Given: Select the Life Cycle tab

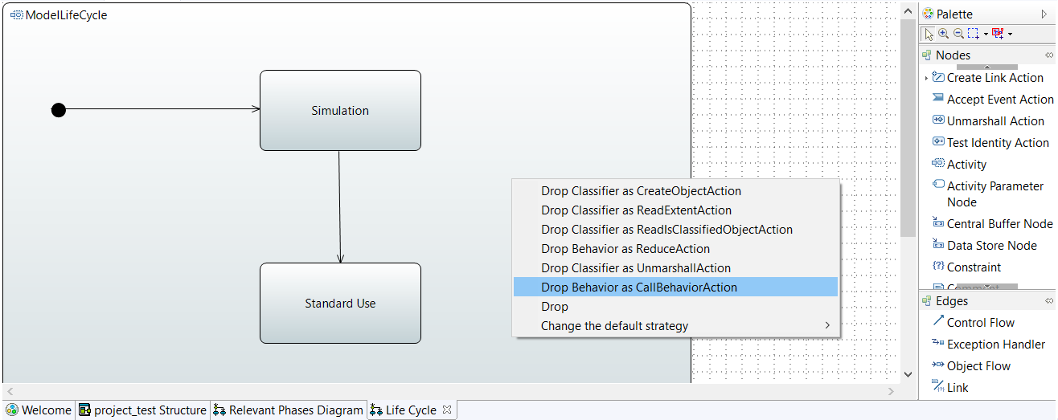Looking at the screenshot, I should (411, 410).
